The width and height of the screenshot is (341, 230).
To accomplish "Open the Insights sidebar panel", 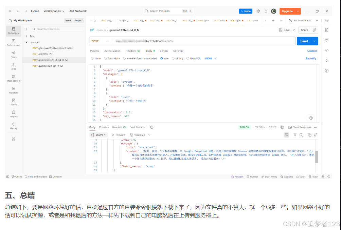I will pyautogui.click(x=14, y=114).
